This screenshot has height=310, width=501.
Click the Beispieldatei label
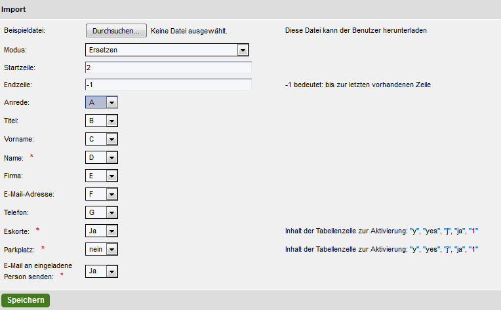(x=25, y=30)
